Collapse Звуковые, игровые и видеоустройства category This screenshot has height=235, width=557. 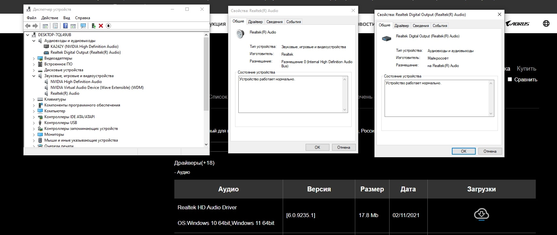pyautogui.click(x=34, y=76)
